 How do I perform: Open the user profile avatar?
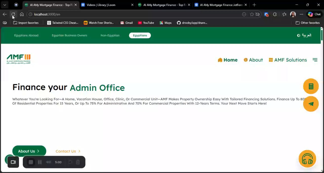[x=293, y=14]
